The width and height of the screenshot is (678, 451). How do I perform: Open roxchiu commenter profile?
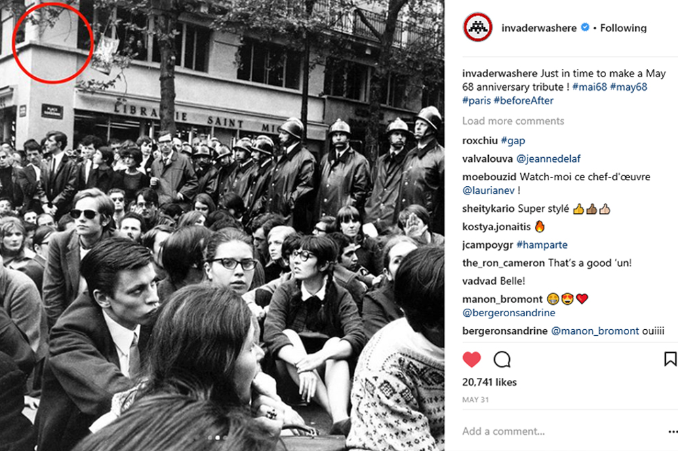(x=480, y=140)
